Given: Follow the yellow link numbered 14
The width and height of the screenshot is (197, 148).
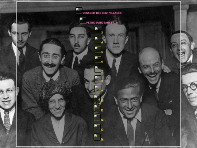Looking at the screenshot, I should [102, 139].
